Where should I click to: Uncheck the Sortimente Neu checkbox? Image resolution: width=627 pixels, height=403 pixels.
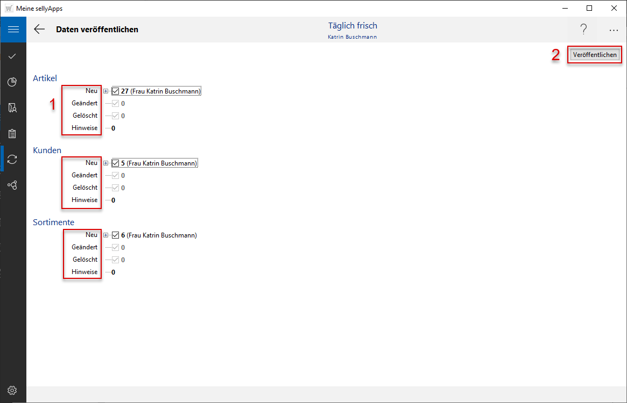[x=116, y=235]
